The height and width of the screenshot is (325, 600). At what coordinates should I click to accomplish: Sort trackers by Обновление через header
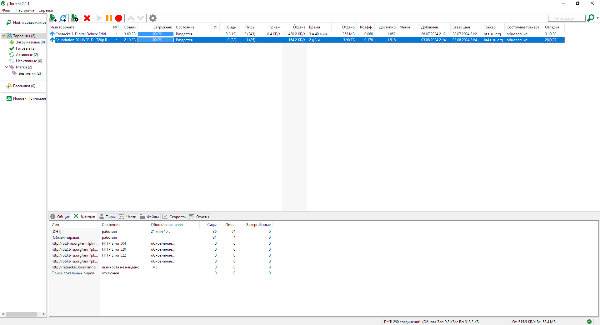[174, 225]
